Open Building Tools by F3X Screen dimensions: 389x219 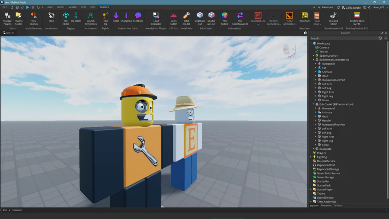(357, 19)
